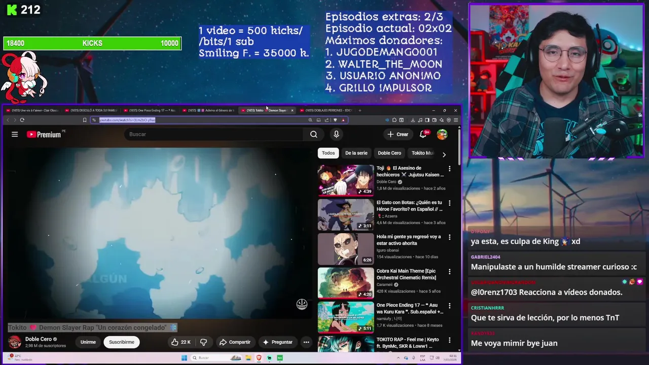Viewport: 649px width, 365px height.
Task: Click the YouTube page vertical scrollbar
Action: [x=459, y=147]
